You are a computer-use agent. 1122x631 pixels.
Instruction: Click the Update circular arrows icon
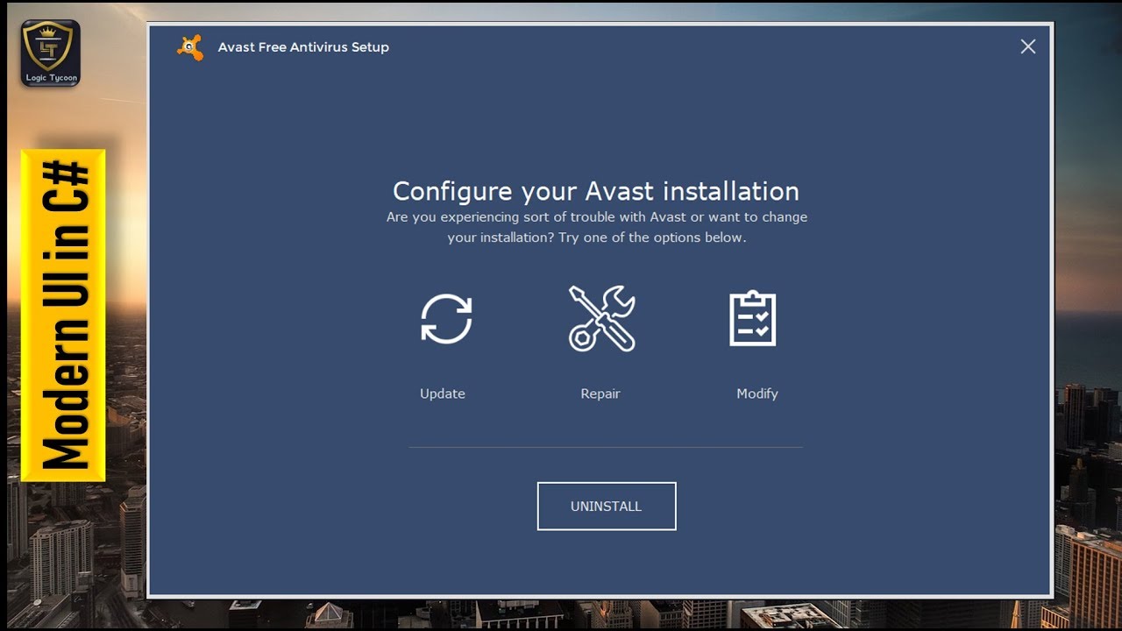pyautogui.click(x=446, y=318)
